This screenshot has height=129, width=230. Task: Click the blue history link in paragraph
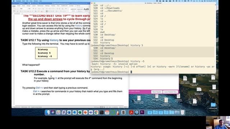(x=78, y=25)
